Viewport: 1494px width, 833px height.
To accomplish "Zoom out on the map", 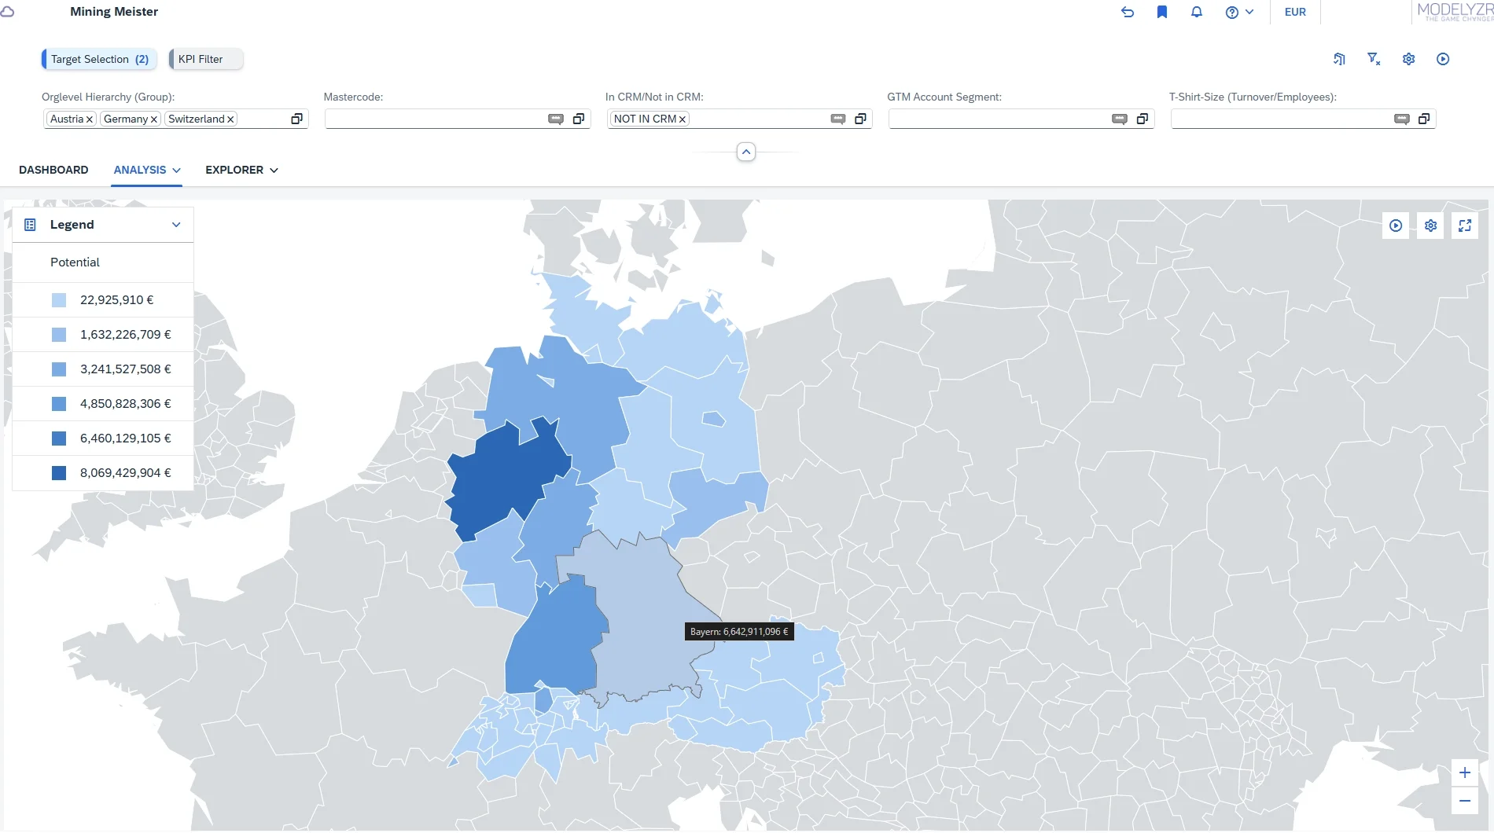I will click(1464, 801).
